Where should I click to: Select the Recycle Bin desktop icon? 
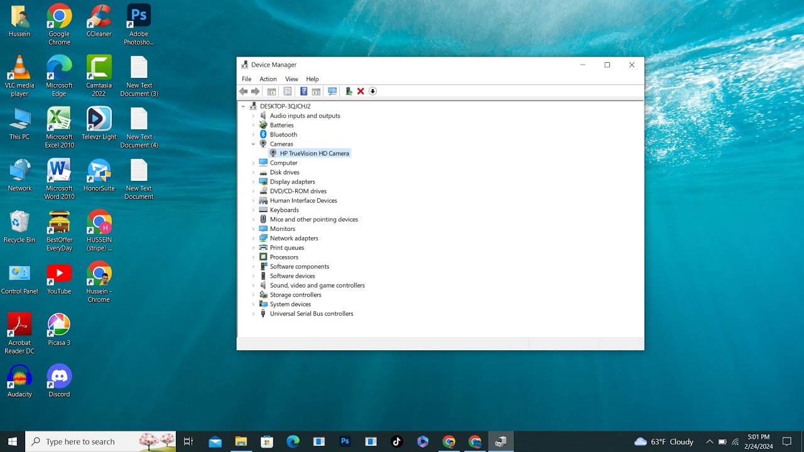pyautogui.click(x=19, y=227)
